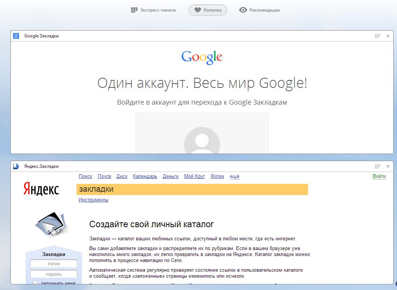
Task: Click the Войти link
Action: 379,176
